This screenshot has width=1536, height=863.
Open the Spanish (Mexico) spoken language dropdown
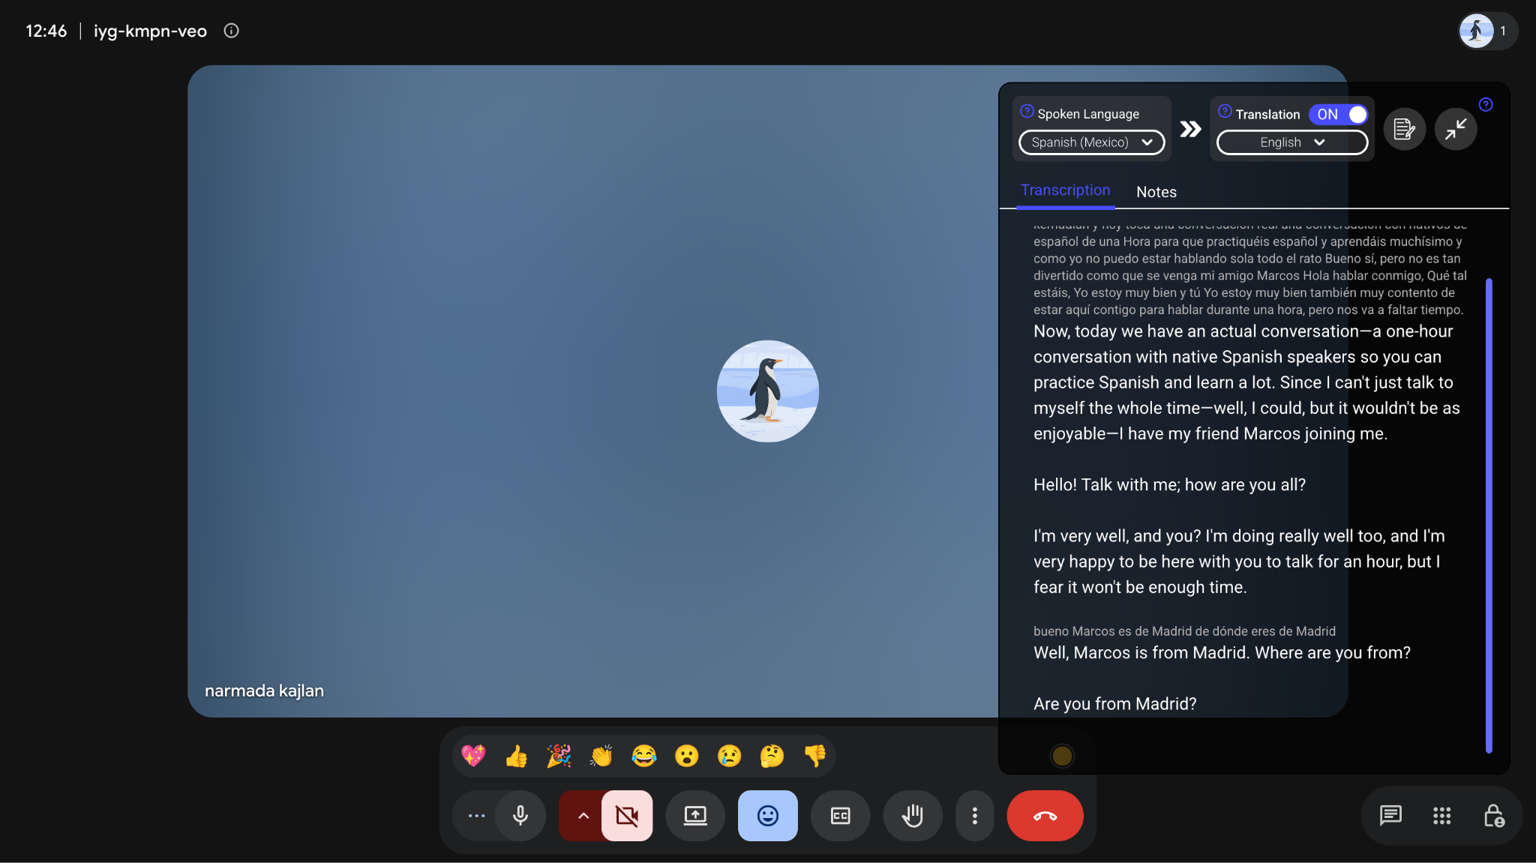pyautogui.click(x=1091, y=142)
